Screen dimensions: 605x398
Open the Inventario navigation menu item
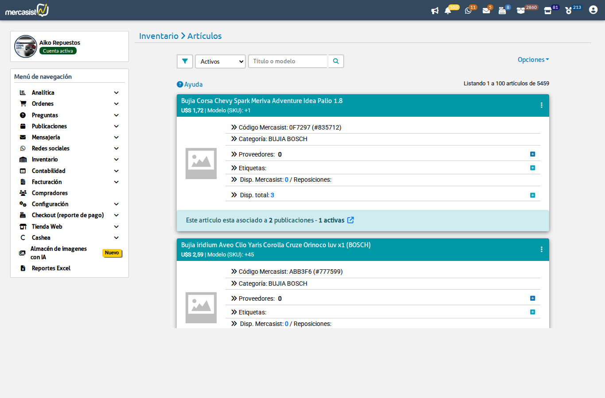point(45,160)
